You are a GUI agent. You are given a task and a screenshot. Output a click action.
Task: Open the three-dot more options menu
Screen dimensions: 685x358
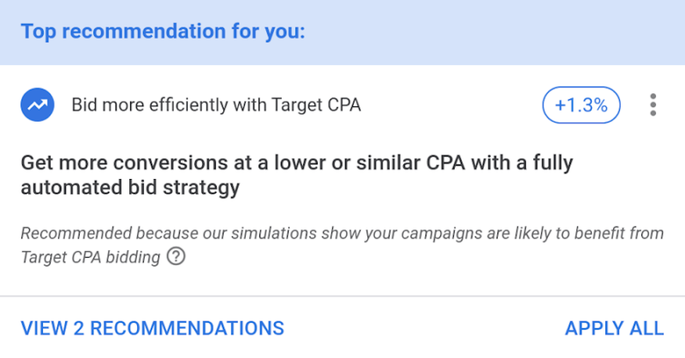point(653,105)
